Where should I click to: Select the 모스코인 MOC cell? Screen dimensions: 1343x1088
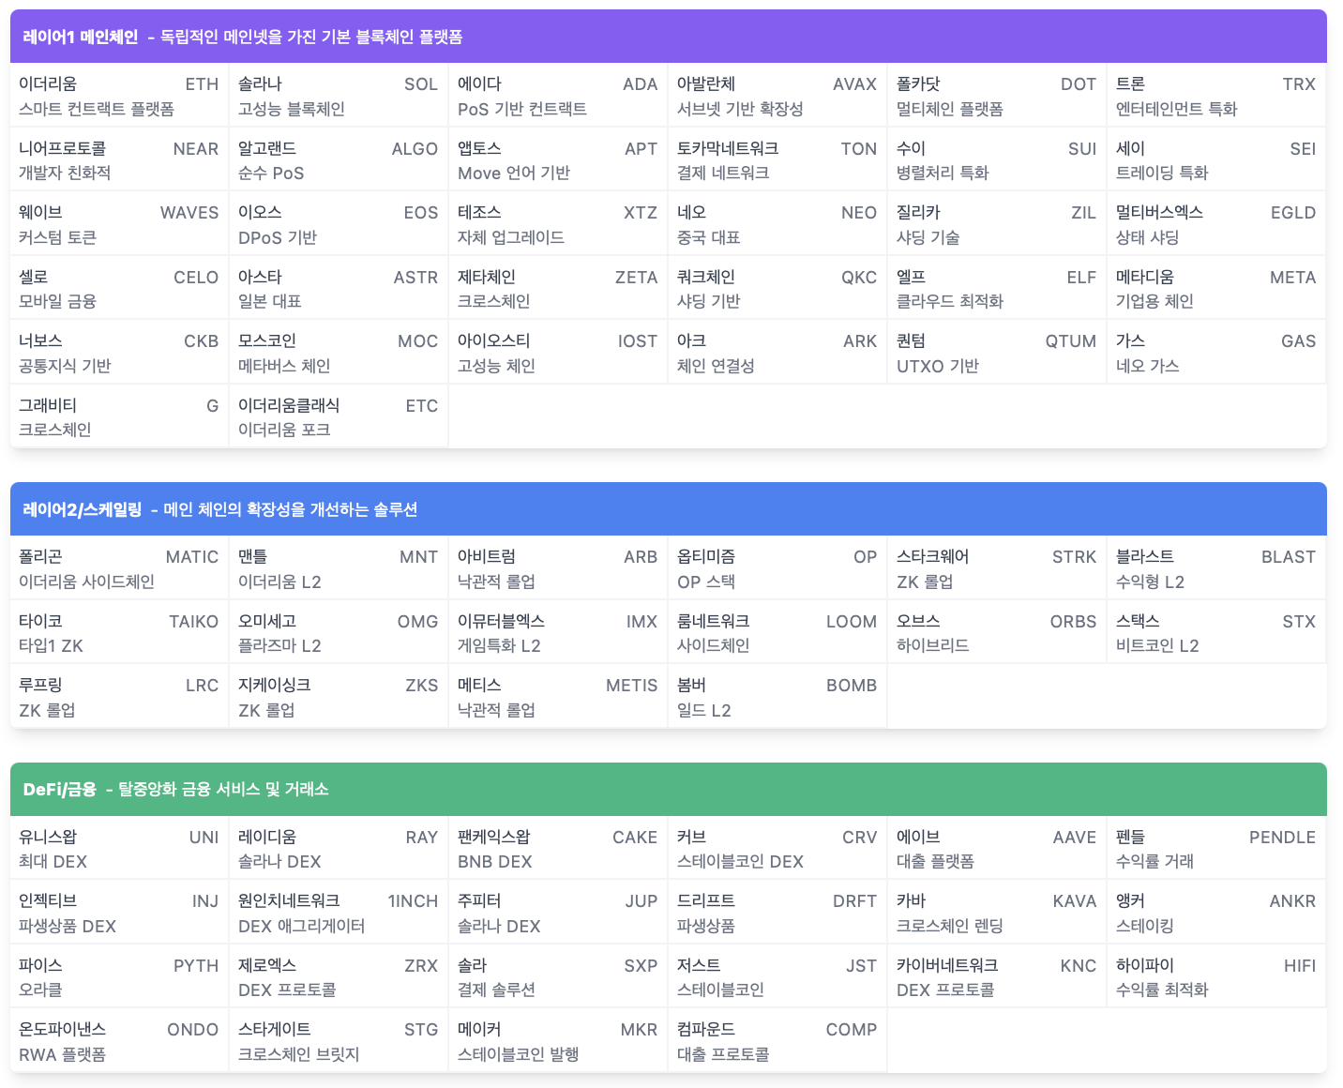pyautogui.click(x=339, y=353)
